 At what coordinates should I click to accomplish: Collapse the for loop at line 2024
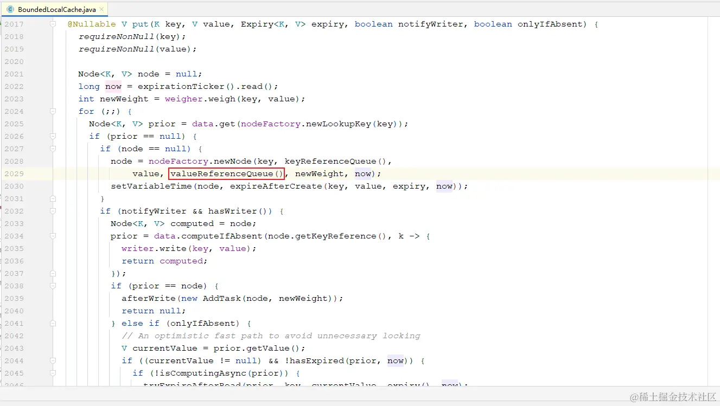tap(53, 111)
